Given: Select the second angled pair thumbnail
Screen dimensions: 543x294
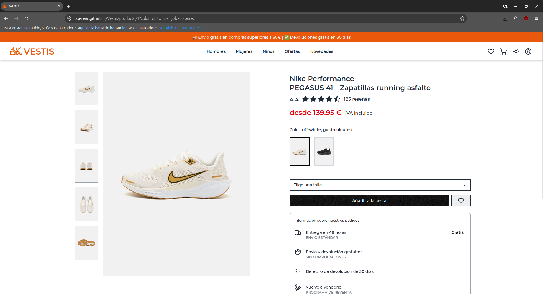Looking at the screenshot, I should pyautogui.click(x=87, y=127).
